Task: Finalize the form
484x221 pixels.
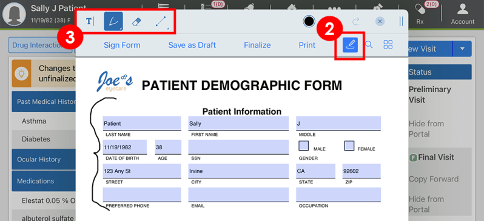Action: (x=257, y=45)
